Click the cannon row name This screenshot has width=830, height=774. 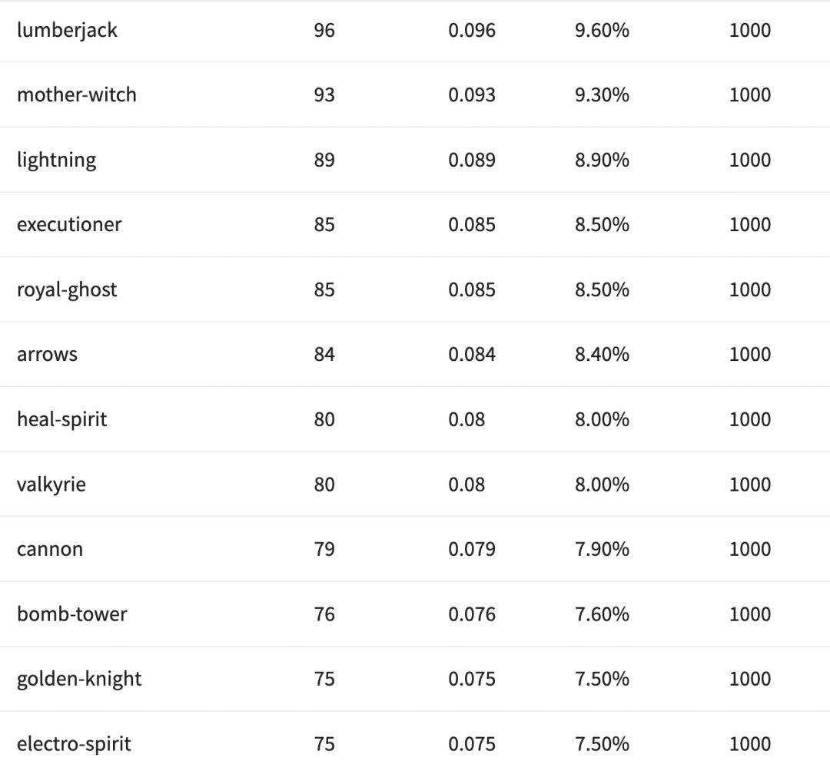50,550
